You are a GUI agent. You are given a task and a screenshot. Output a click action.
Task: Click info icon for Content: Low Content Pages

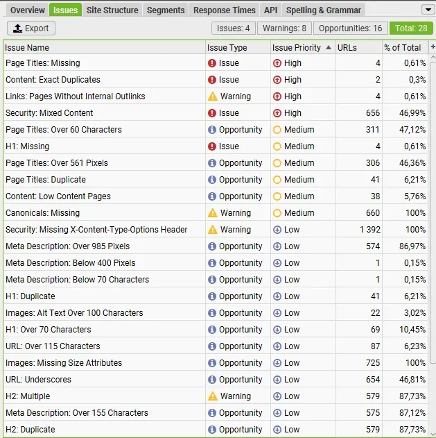[212, 196]
